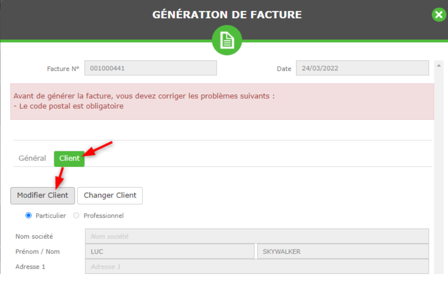Click the Nom société input field
The width and height of the screenshot is (448, 282).
[x=257, y=236]
